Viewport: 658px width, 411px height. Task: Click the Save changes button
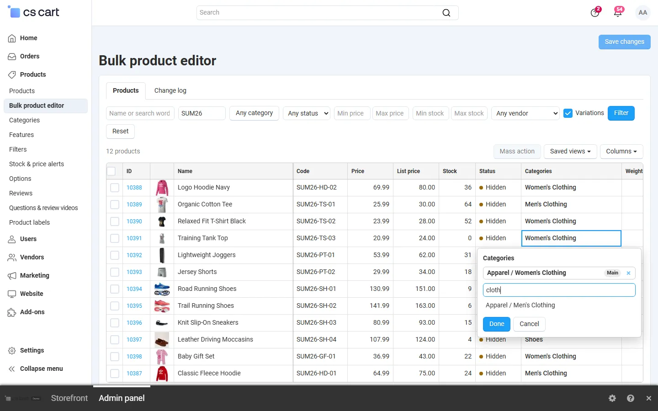tap(625, 42)
